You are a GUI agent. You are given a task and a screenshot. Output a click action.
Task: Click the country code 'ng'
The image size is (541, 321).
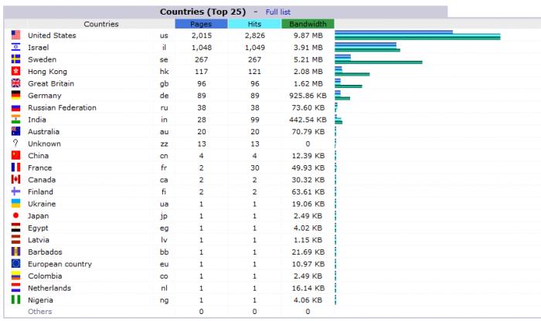[x=164, y=301]
